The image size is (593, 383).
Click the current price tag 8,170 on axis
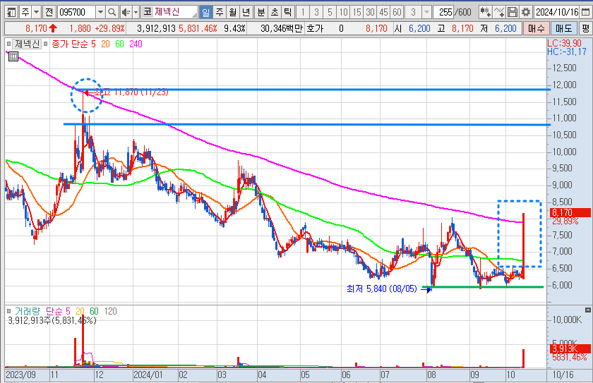click(570, 212)
